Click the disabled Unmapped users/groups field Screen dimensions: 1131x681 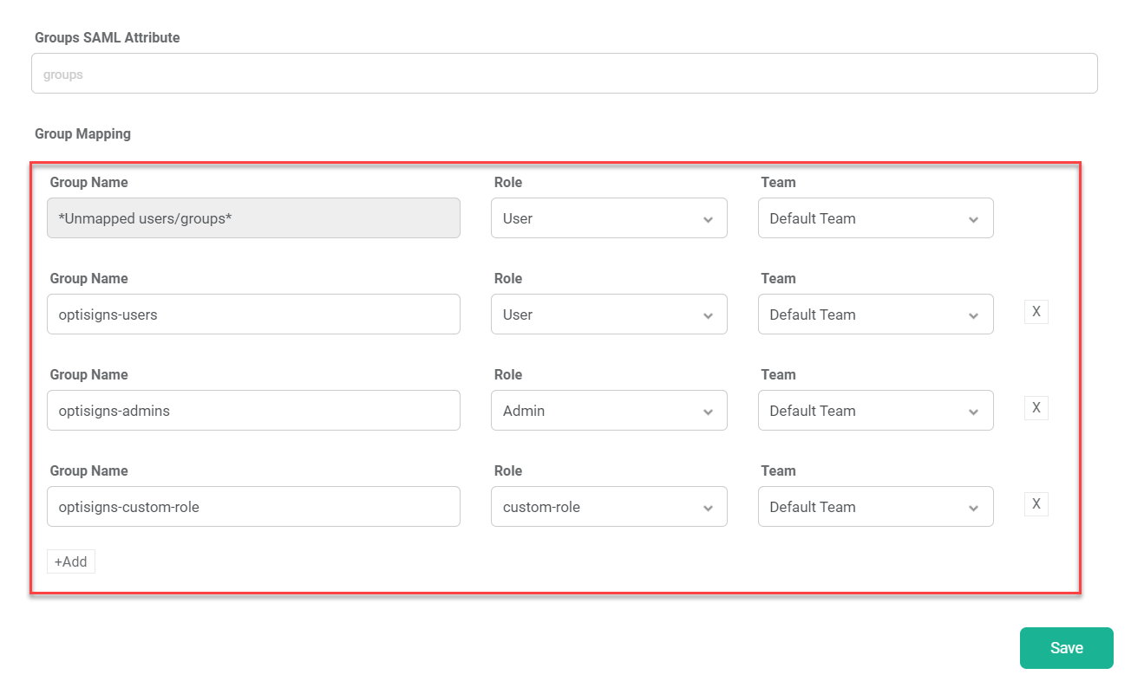[x=253, y=218]
